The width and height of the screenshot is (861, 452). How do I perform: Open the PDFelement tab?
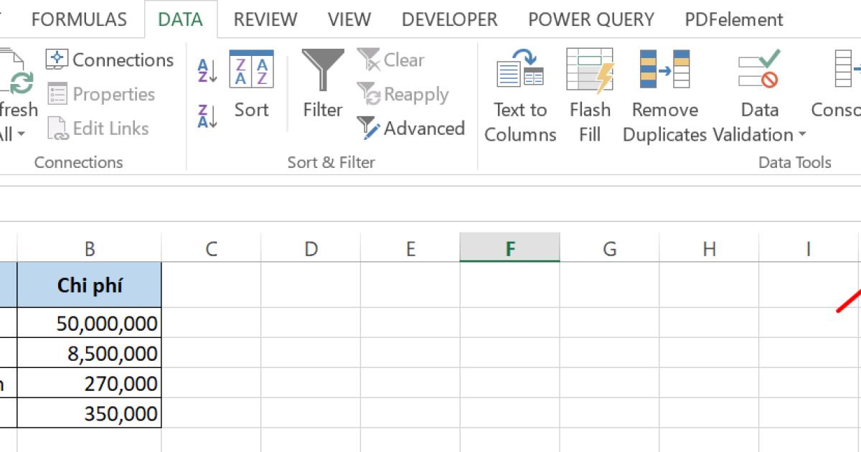(733, 19)
